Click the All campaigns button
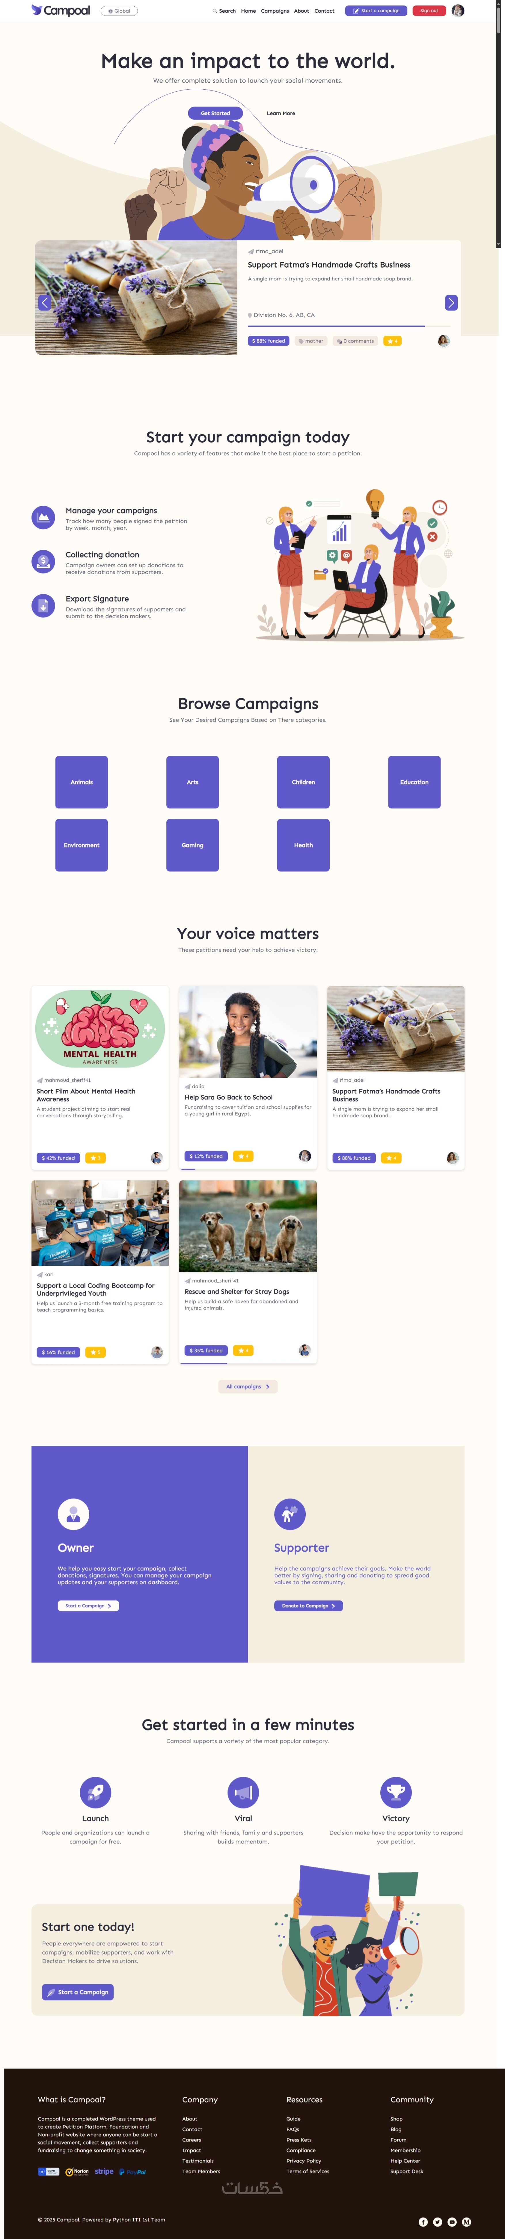This screenshot has height=2239, width=505. pyautogui.click(x=248, y=1386)
